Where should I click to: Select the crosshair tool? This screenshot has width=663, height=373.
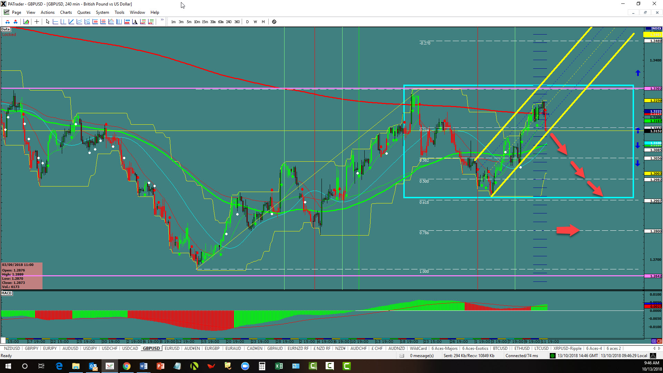click(37, 22)
